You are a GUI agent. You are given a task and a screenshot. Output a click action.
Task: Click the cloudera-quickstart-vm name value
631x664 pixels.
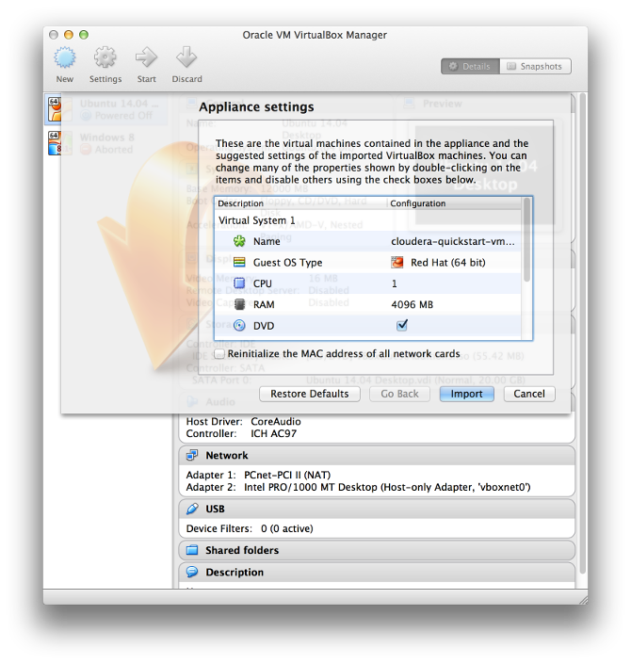pos(453,241)
